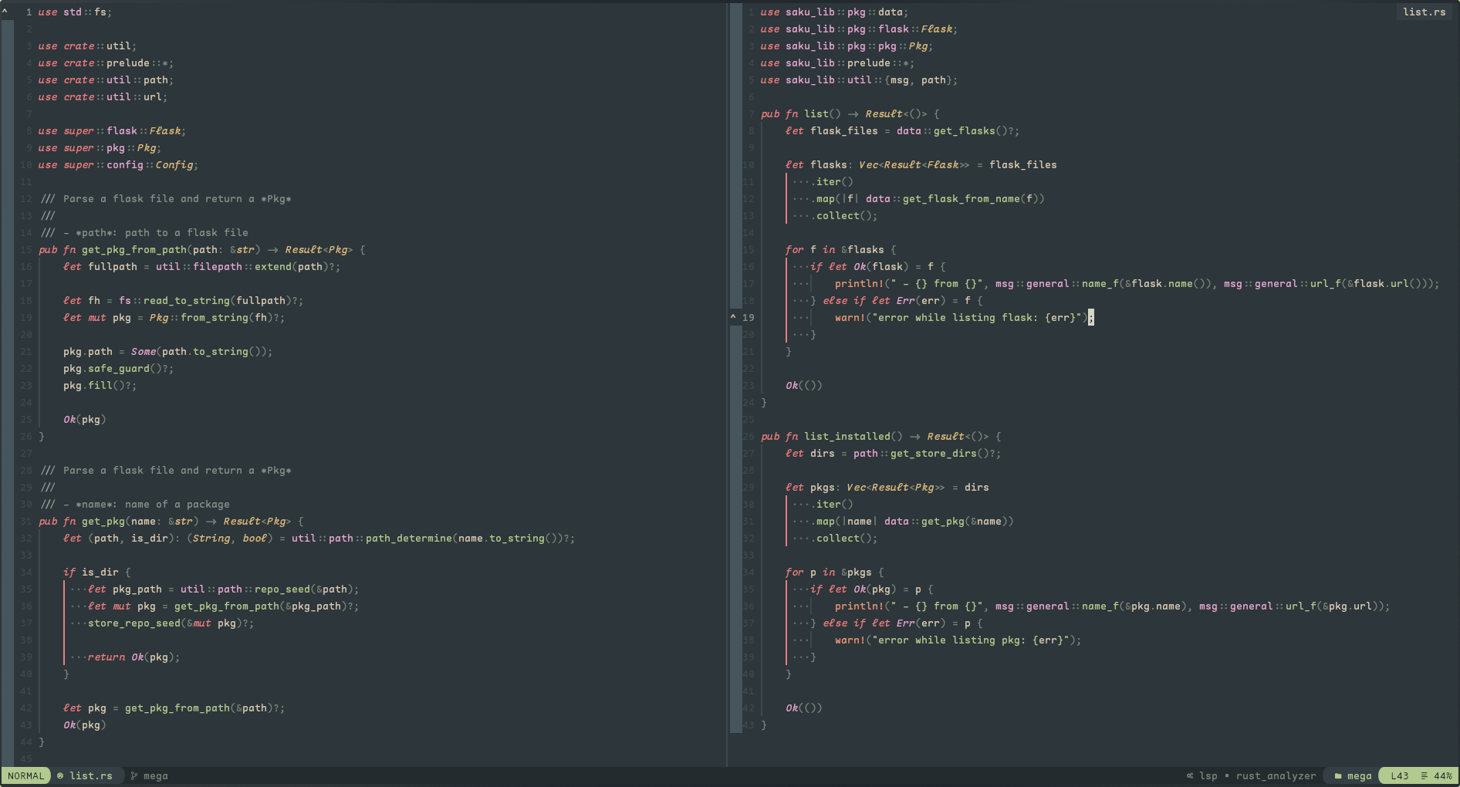This screenshot has height=787, width=1460.
Task: Click 'data::get_pkg(&name)' call
Action: point(945,521)
